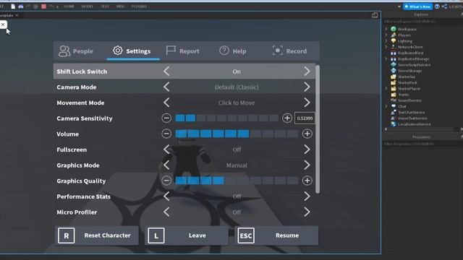The height and width of the screenshot is (260, 463).
Task: Click previous arrow for Camera Mode
Action: coord(166,87)
